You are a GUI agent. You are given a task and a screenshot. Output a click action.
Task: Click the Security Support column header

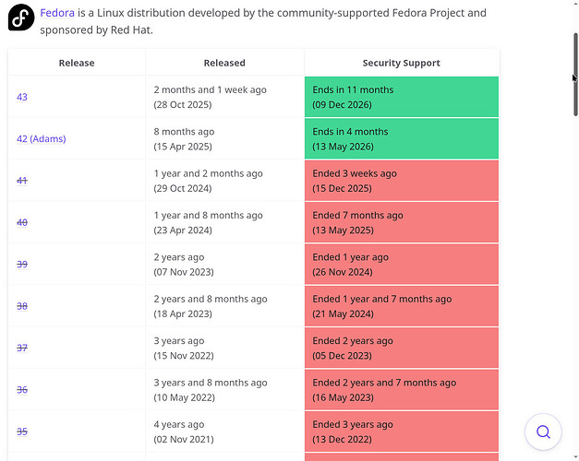click(x=401, y=63)
